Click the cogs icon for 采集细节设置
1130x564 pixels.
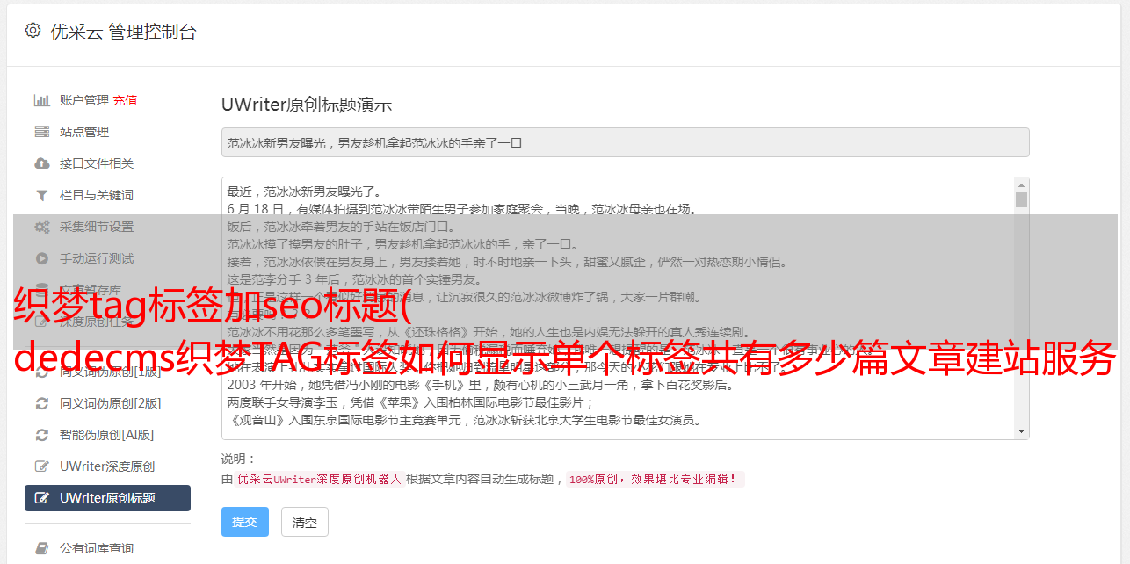41,227
